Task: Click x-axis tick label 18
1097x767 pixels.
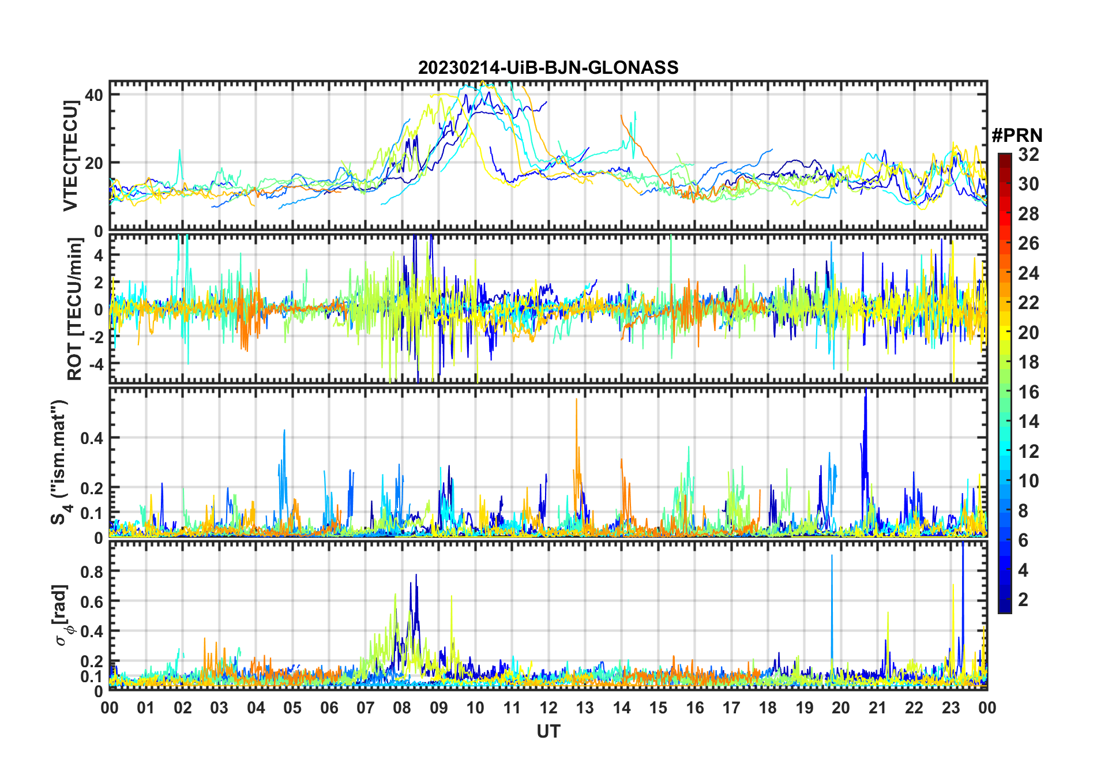Action: pos(768,708)
